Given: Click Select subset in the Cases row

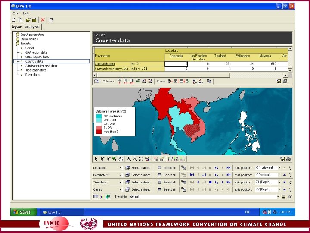Looking at the screenshot, I should point(138,189).
